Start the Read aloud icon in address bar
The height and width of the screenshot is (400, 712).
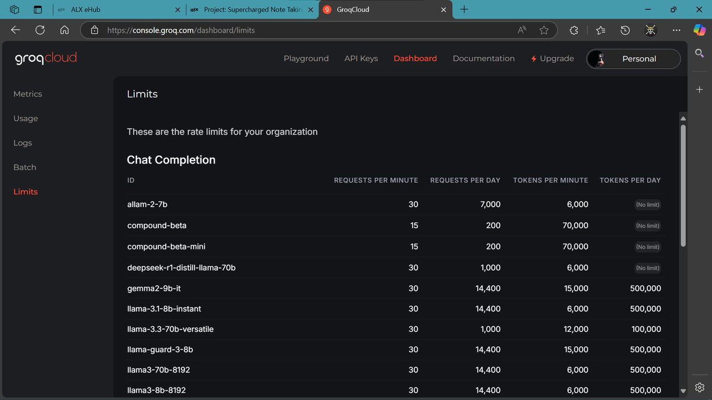522,30
